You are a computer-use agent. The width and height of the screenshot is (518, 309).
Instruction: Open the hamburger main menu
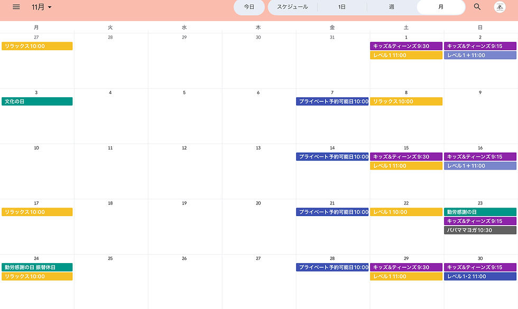16,7
